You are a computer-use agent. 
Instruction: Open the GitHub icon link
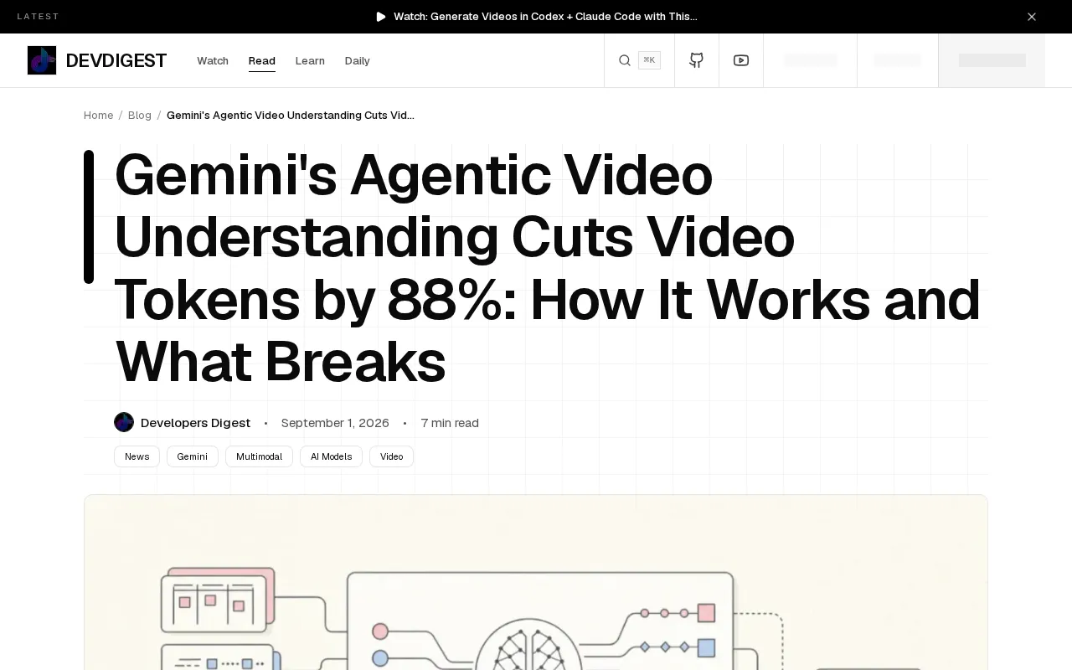click(x=697, y=60)
